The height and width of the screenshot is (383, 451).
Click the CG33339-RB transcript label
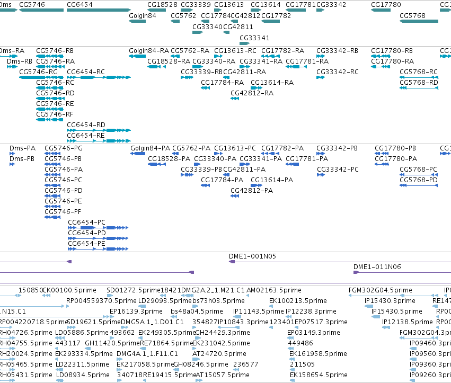point(201,72)
